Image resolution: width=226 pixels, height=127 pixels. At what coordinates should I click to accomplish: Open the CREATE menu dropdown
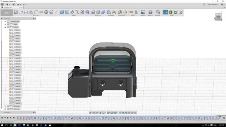(75, 15)
